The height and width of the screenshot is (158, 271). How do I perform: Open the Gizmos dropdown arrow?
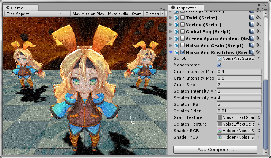162,14
